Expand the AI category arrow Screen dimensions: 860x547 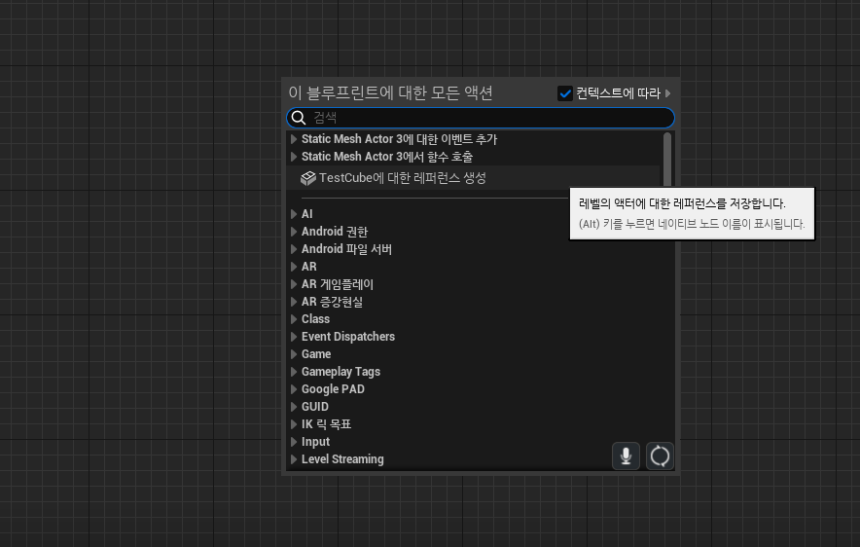[x=294, y=214]
